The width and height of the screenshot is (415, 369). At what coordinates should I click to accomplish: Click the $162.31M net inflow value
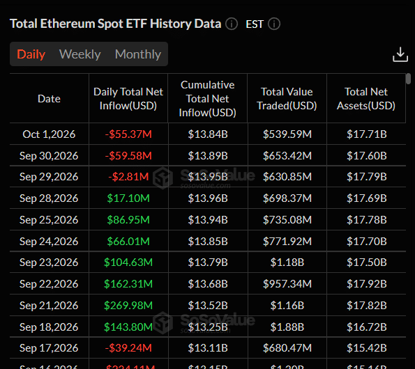pos(128,283)
